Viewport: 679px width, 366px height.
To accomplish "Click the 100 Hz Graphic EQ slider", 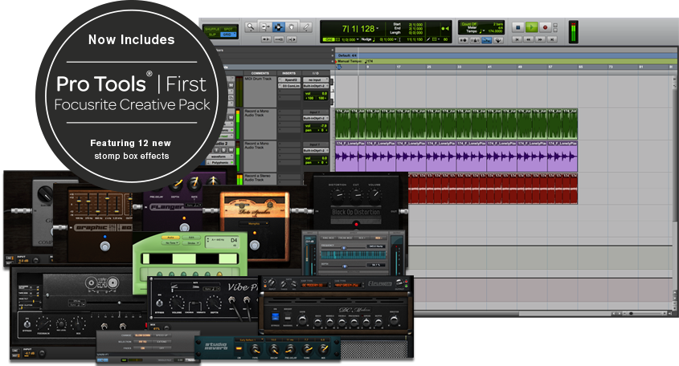I will click(79, 200).
